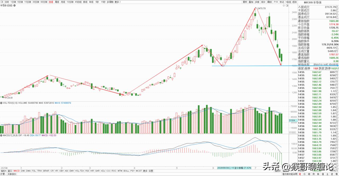Select the 60分钟 period
The width and height of the screenshot is (339, 176).
44,2
